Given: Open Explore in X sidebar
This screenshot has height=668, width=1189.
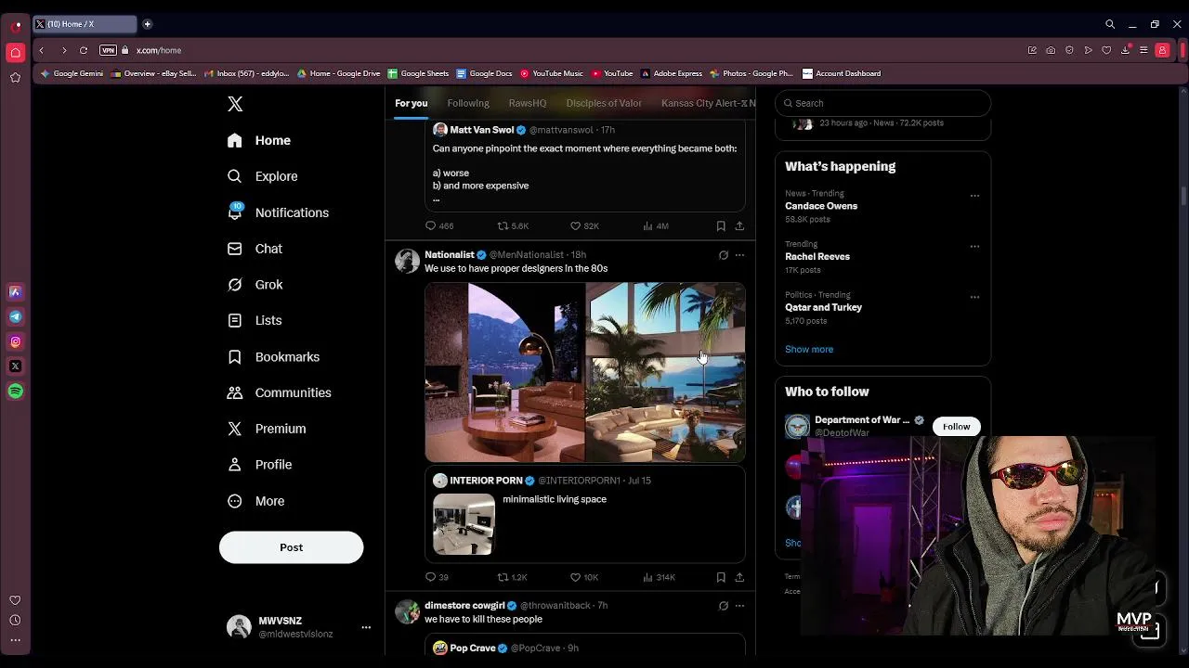Looking at the screenshot, I should pos(263,176).
